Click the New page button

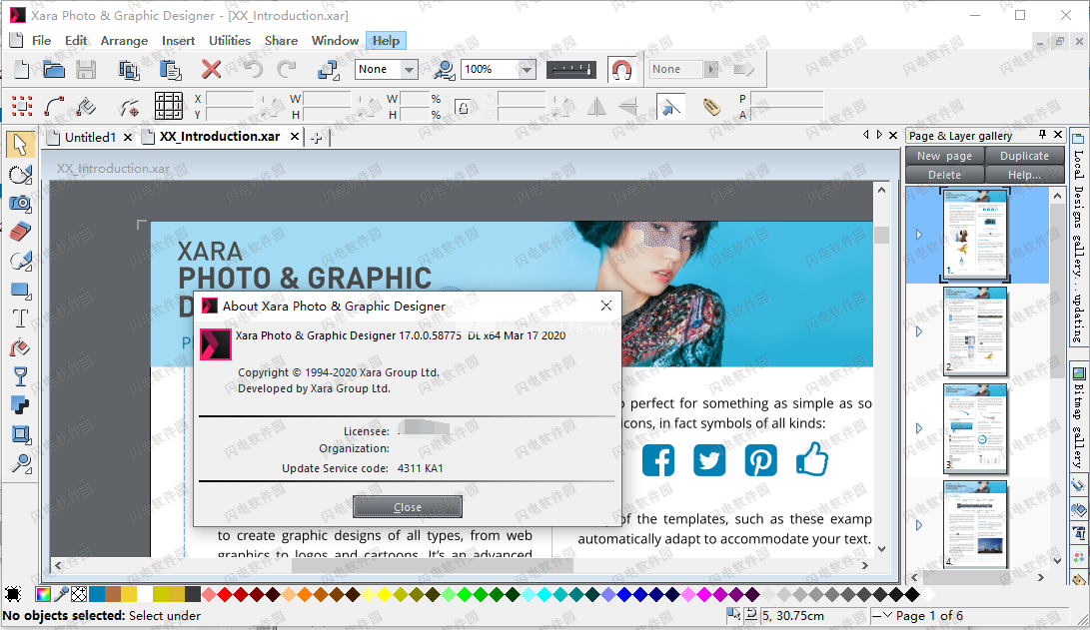click(945, 156)
